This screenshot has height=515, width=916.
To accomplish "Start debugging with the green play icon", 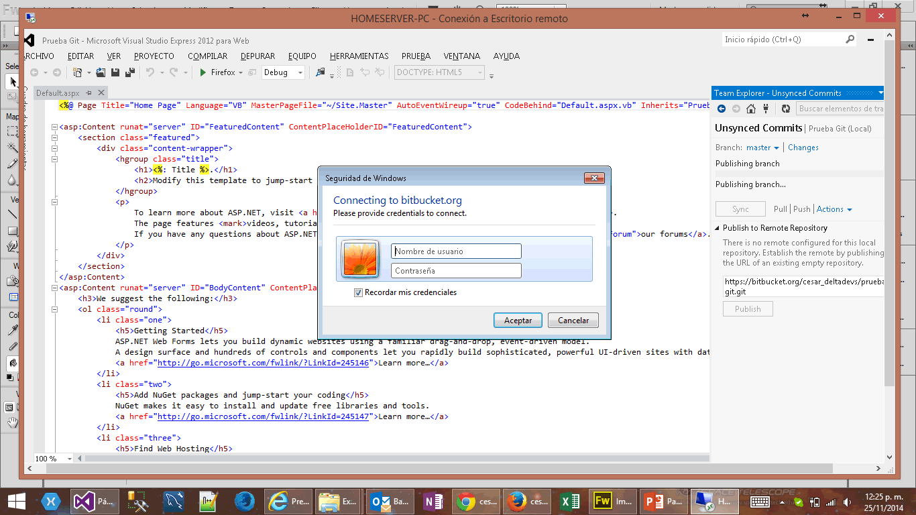I will [203, 72].
